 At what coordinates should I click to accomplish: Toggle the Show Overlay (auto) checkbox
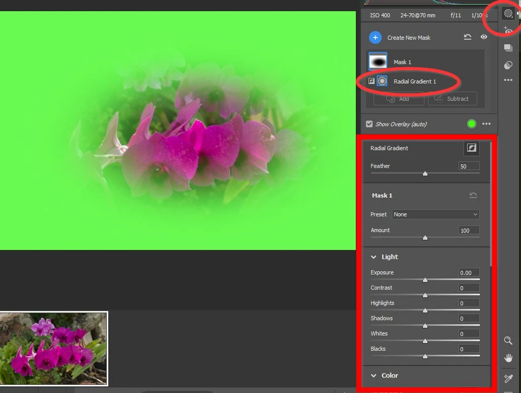[x=369, y=124]
